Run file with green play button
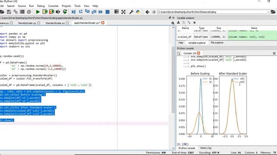The height and width of the screenshot is (155, 277). (38, 12)
